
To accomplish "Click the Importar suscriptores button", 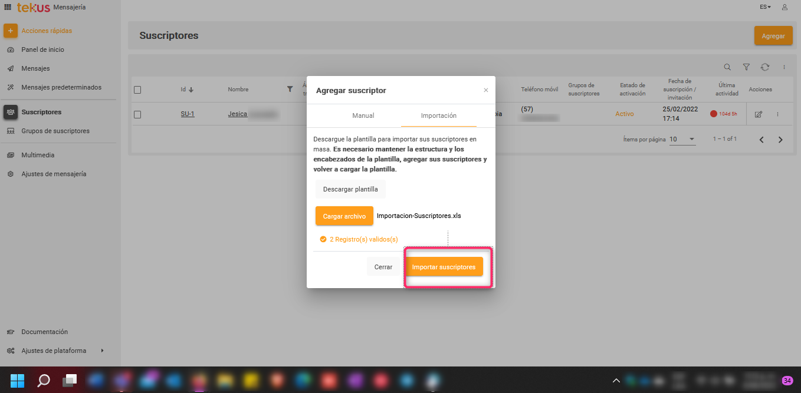I will [x=444, y=267].
